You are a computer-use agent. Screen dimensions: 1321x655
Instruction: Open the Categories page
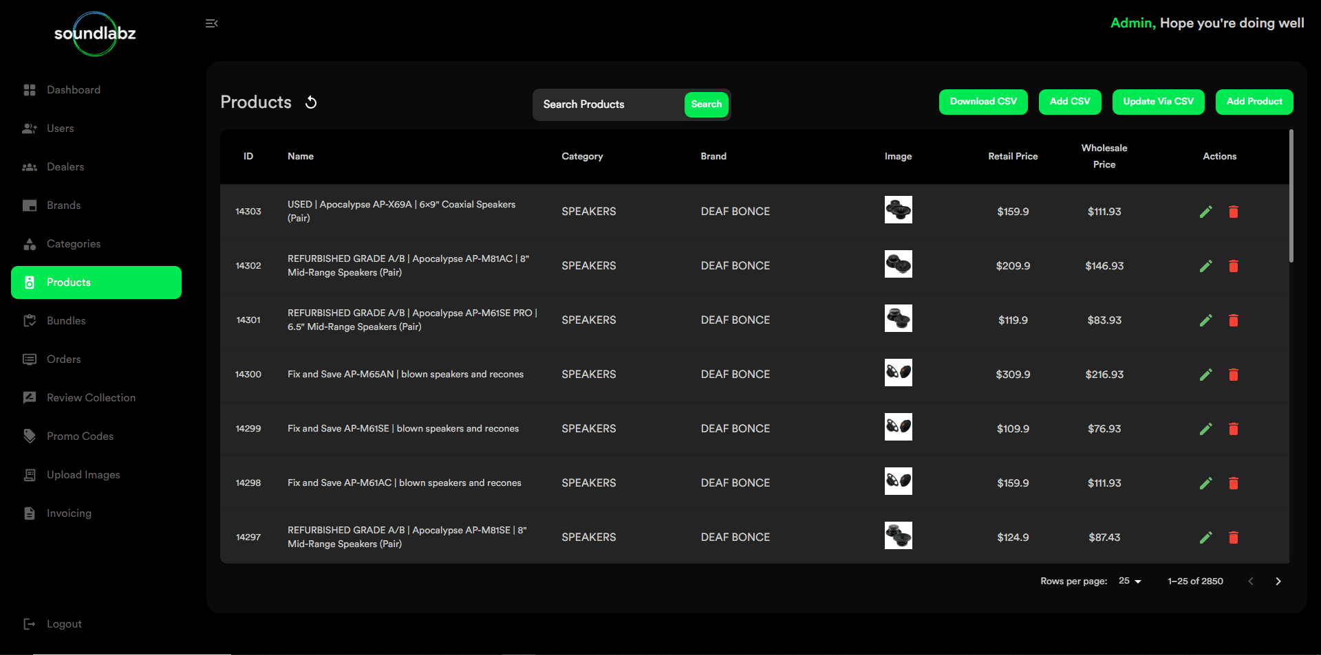[x=96, y=244]
